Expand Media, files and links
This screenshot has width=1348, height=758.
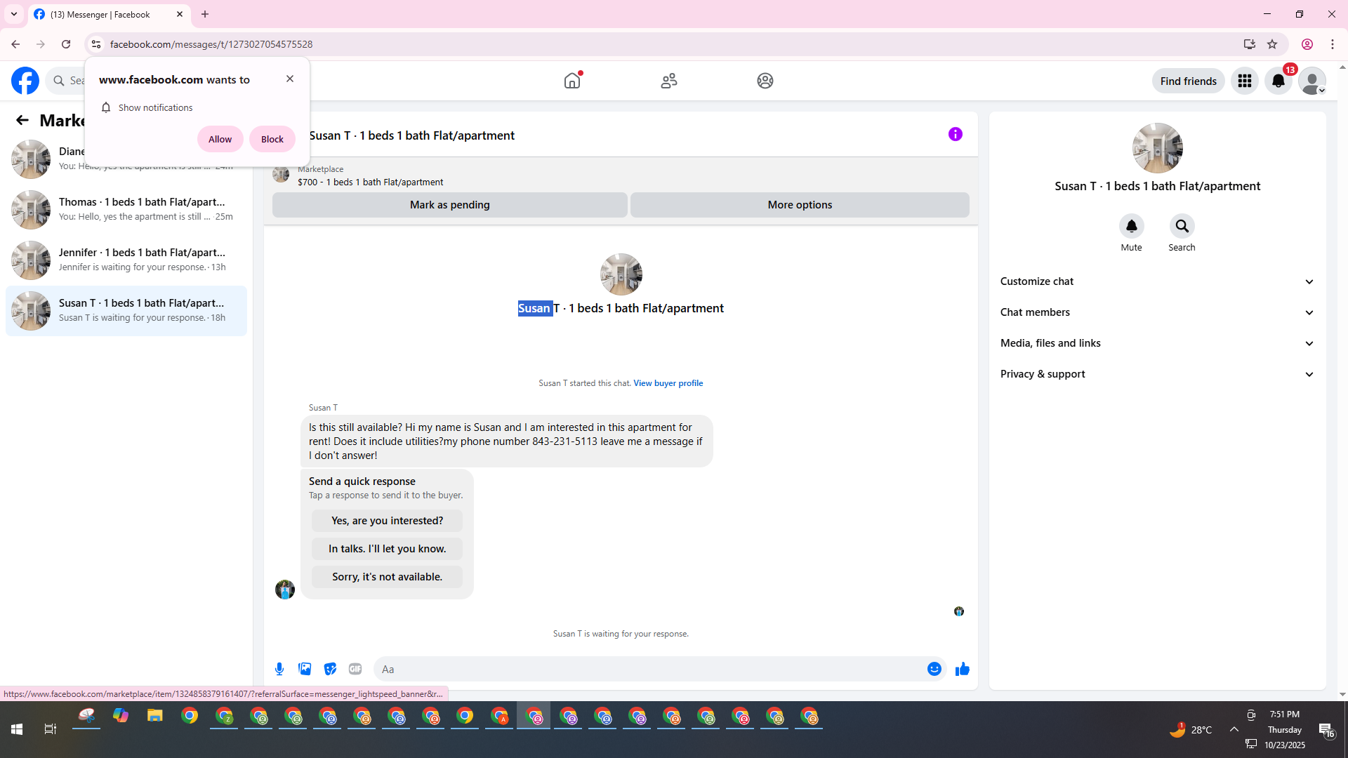pos(1157,343)
